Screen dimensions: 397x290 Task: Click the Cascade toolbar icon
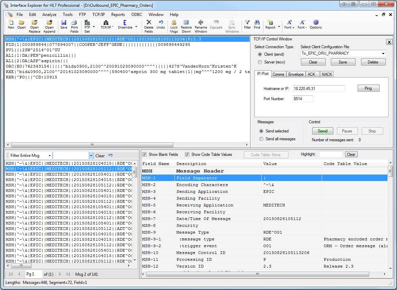click(x=216, y=25)
